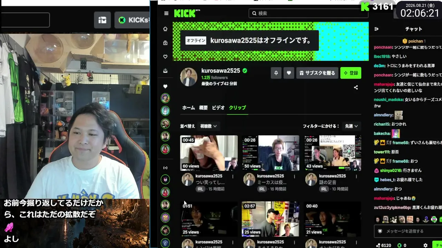442x248 pixels.
Task: Click the verified badge next to kurosawa2525
Action: (x=245, y=71)
